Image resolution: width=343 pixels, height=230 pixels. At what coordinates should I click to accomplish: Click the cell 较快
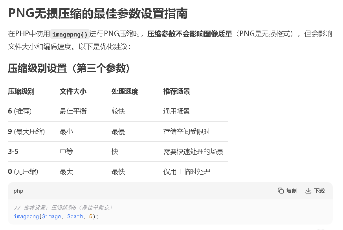click(x=118, y=111)
